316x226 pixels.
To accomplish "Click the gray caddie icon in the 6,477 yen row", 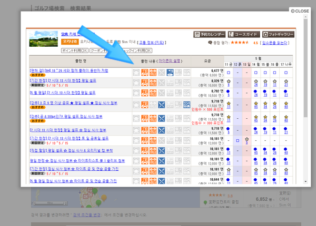I will click(136, 73).
